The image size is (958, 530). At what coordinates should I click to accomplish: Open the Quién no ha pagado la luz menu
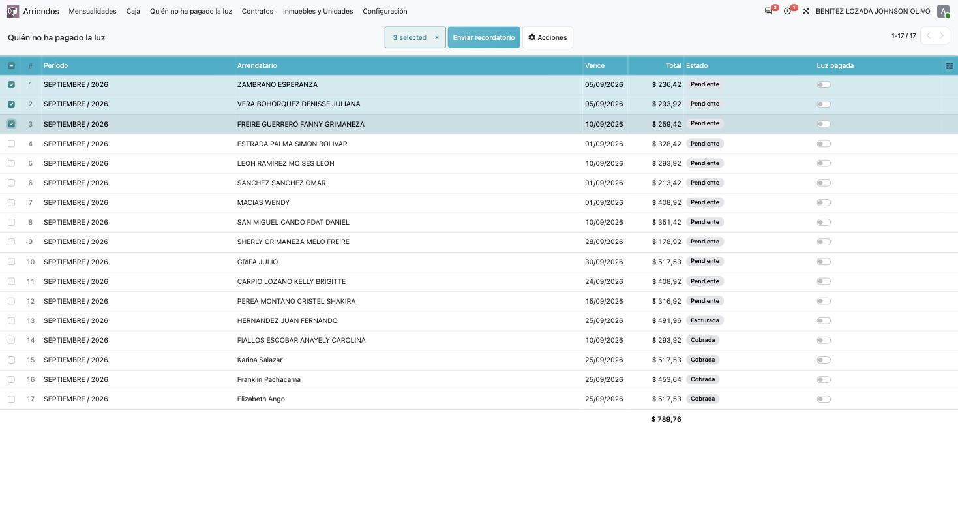coord(191,11)
